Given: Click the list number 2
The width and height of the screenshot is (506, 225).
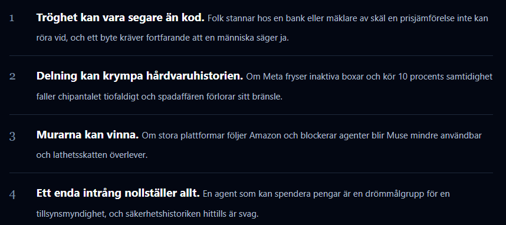Looking at the screenshot, I should click(12, 77).
